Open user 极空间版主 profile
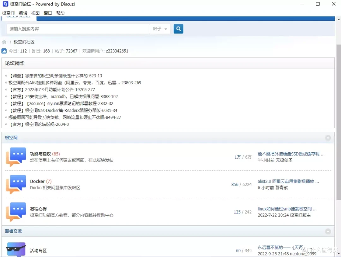This screenshot has height=257, width=341. (x=300, y=215)
